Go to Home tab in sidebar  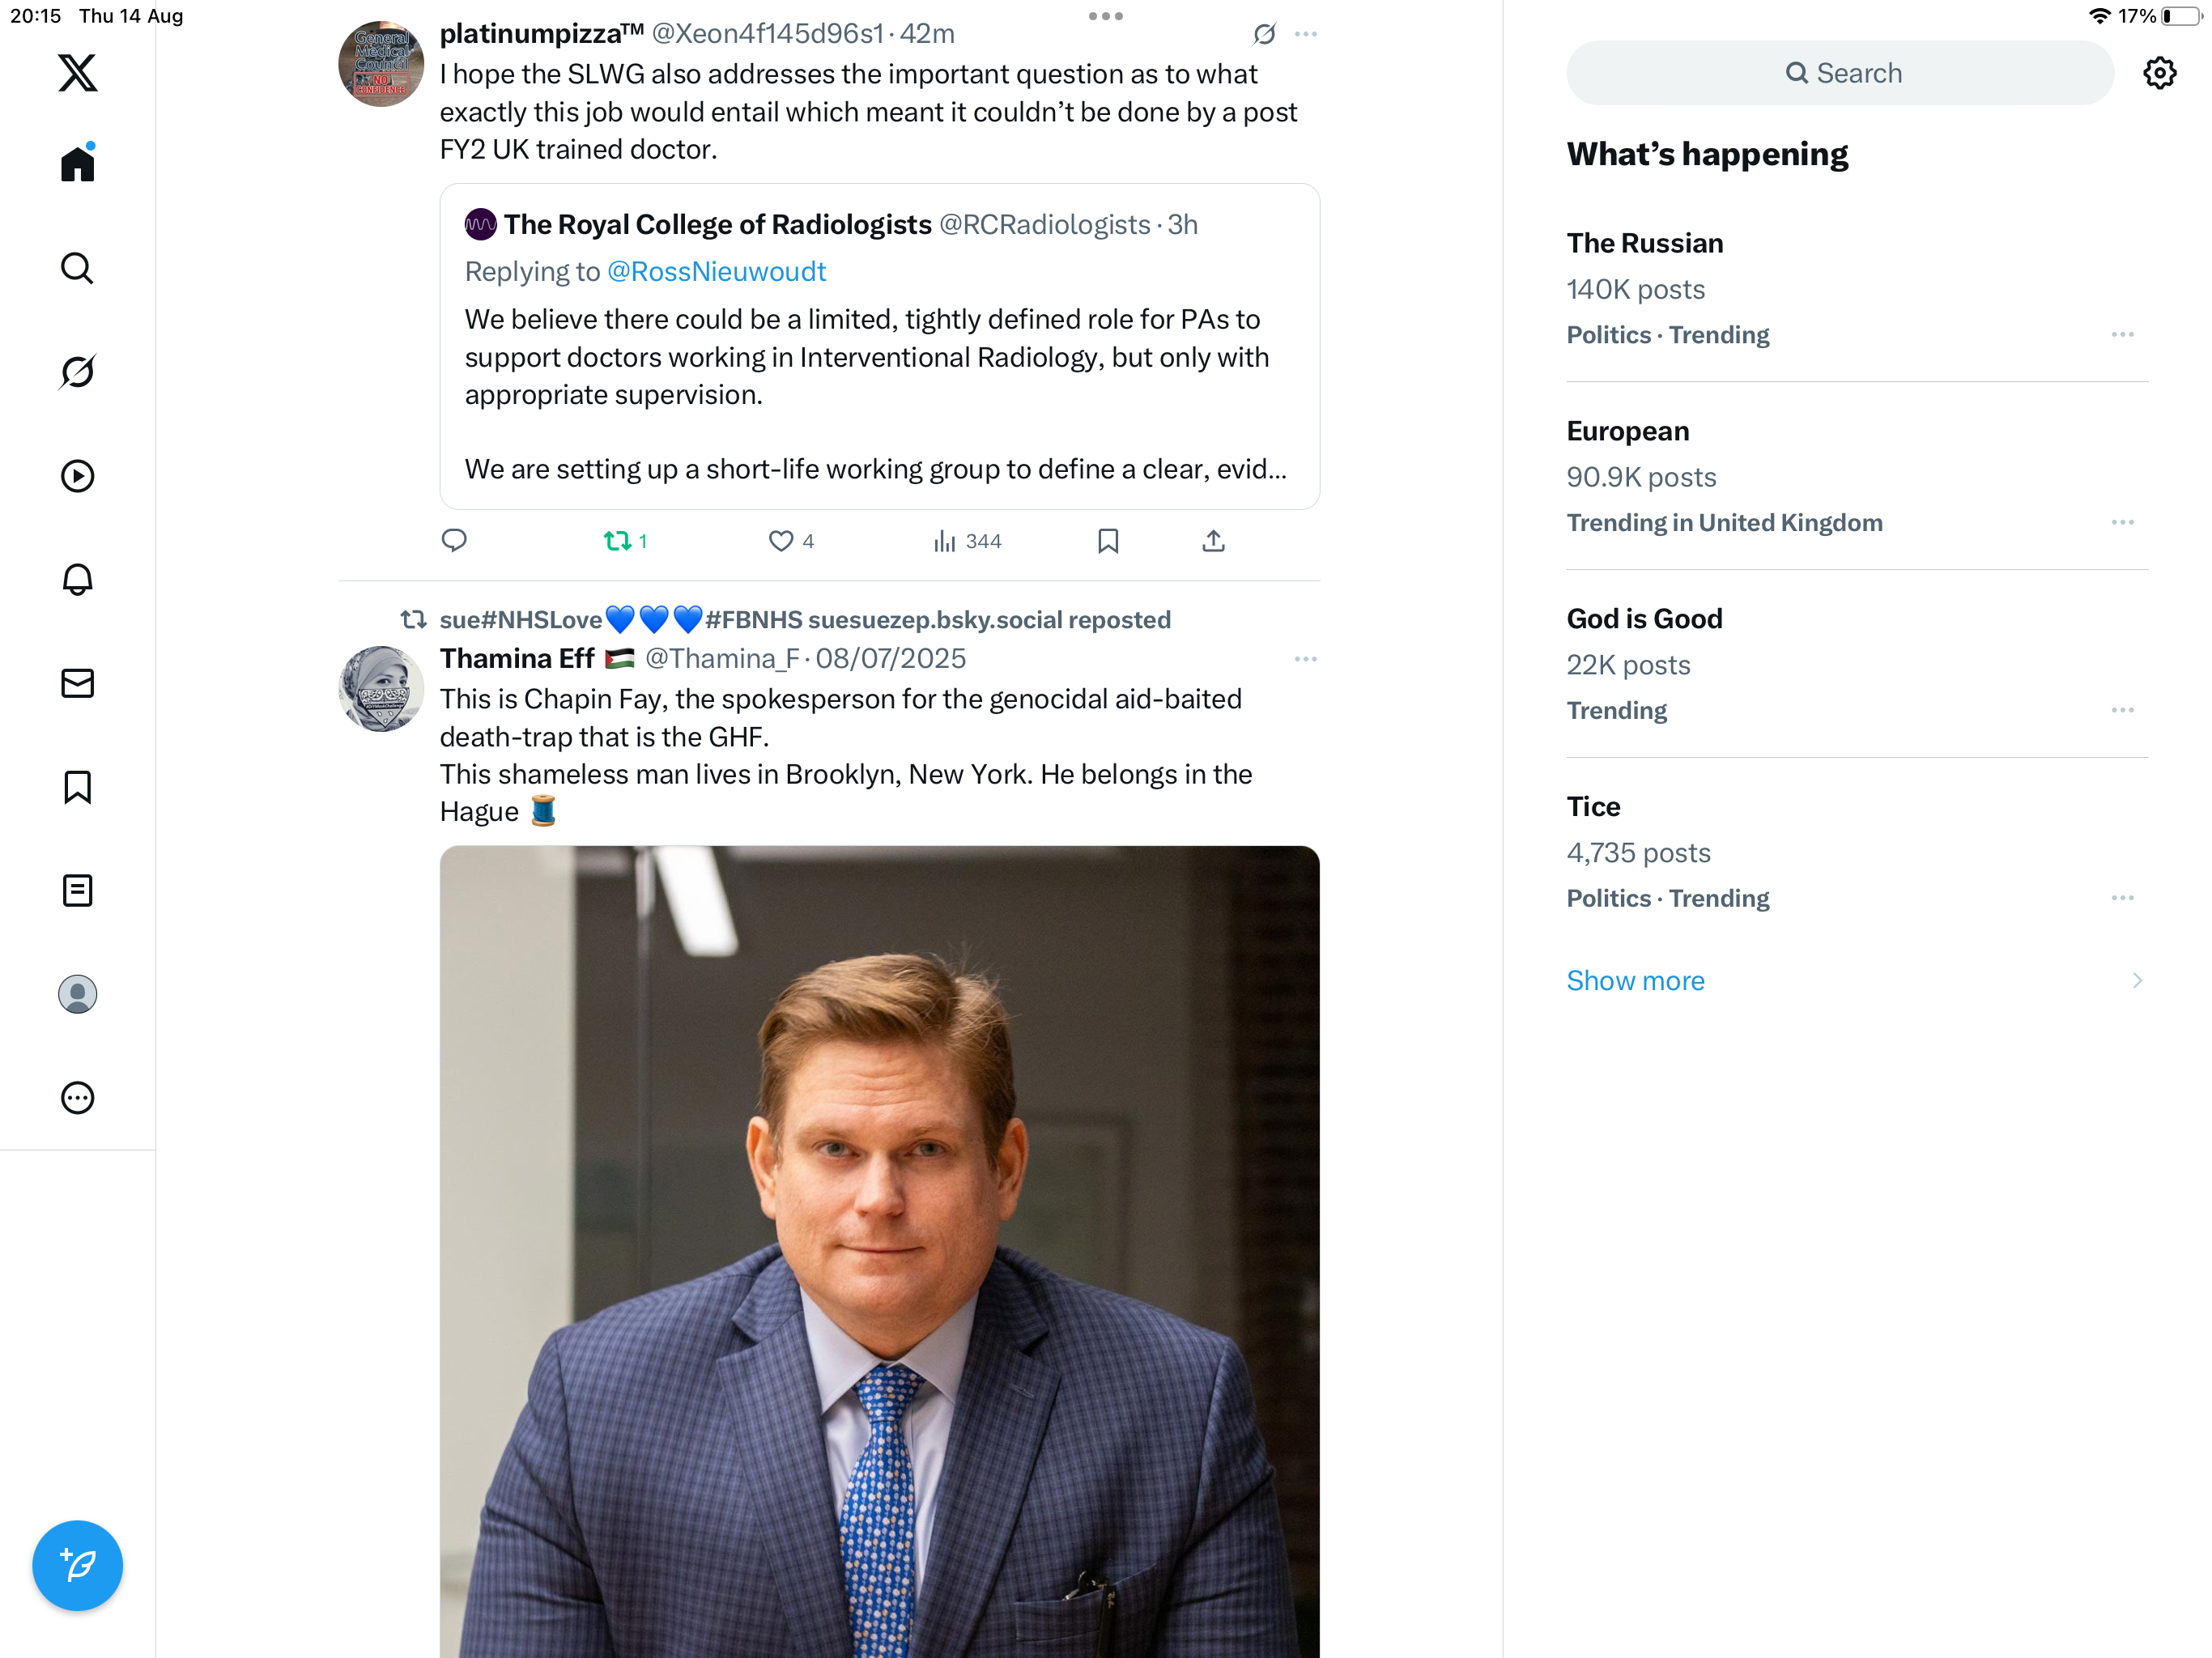coord(77,164)
